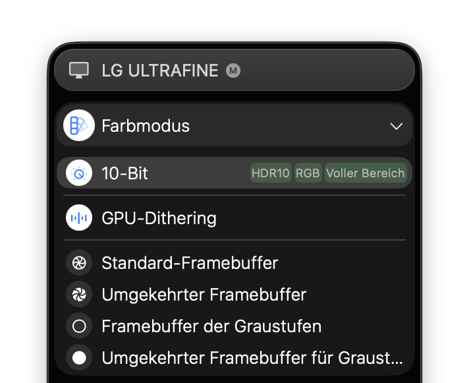Choose Umgekehrter Framebuffer für Graustufen entry
This screenshot has width=469, height=383.
click(252, 358)
